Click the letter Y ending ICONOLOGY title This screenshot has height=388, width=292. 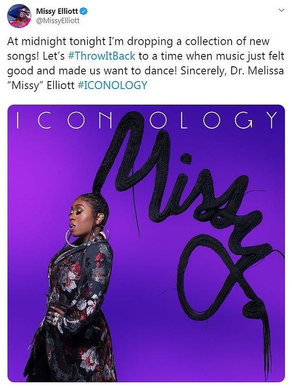point(272,120)
